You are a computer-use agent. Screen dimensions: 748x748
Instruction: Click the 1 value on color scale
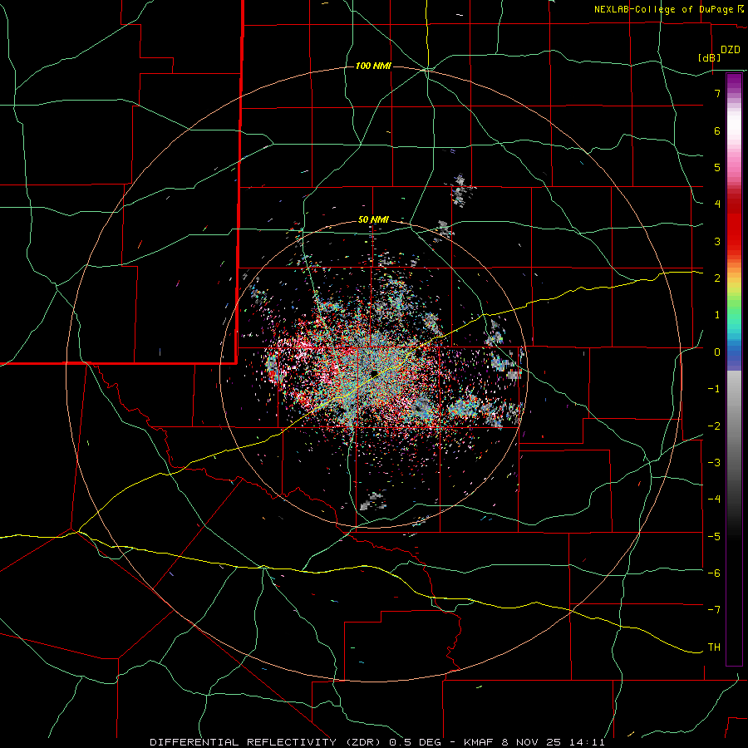[717, 315]
